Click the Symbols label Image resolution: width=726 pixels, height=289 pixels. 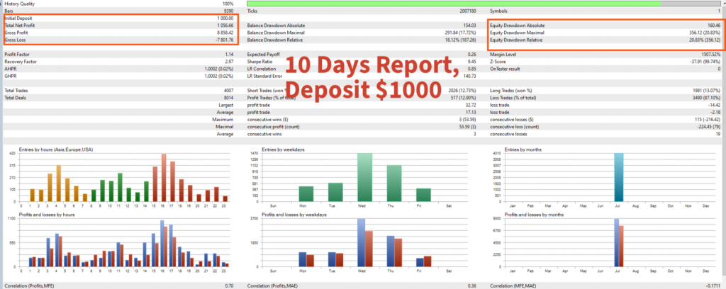[x=499, y=11]
